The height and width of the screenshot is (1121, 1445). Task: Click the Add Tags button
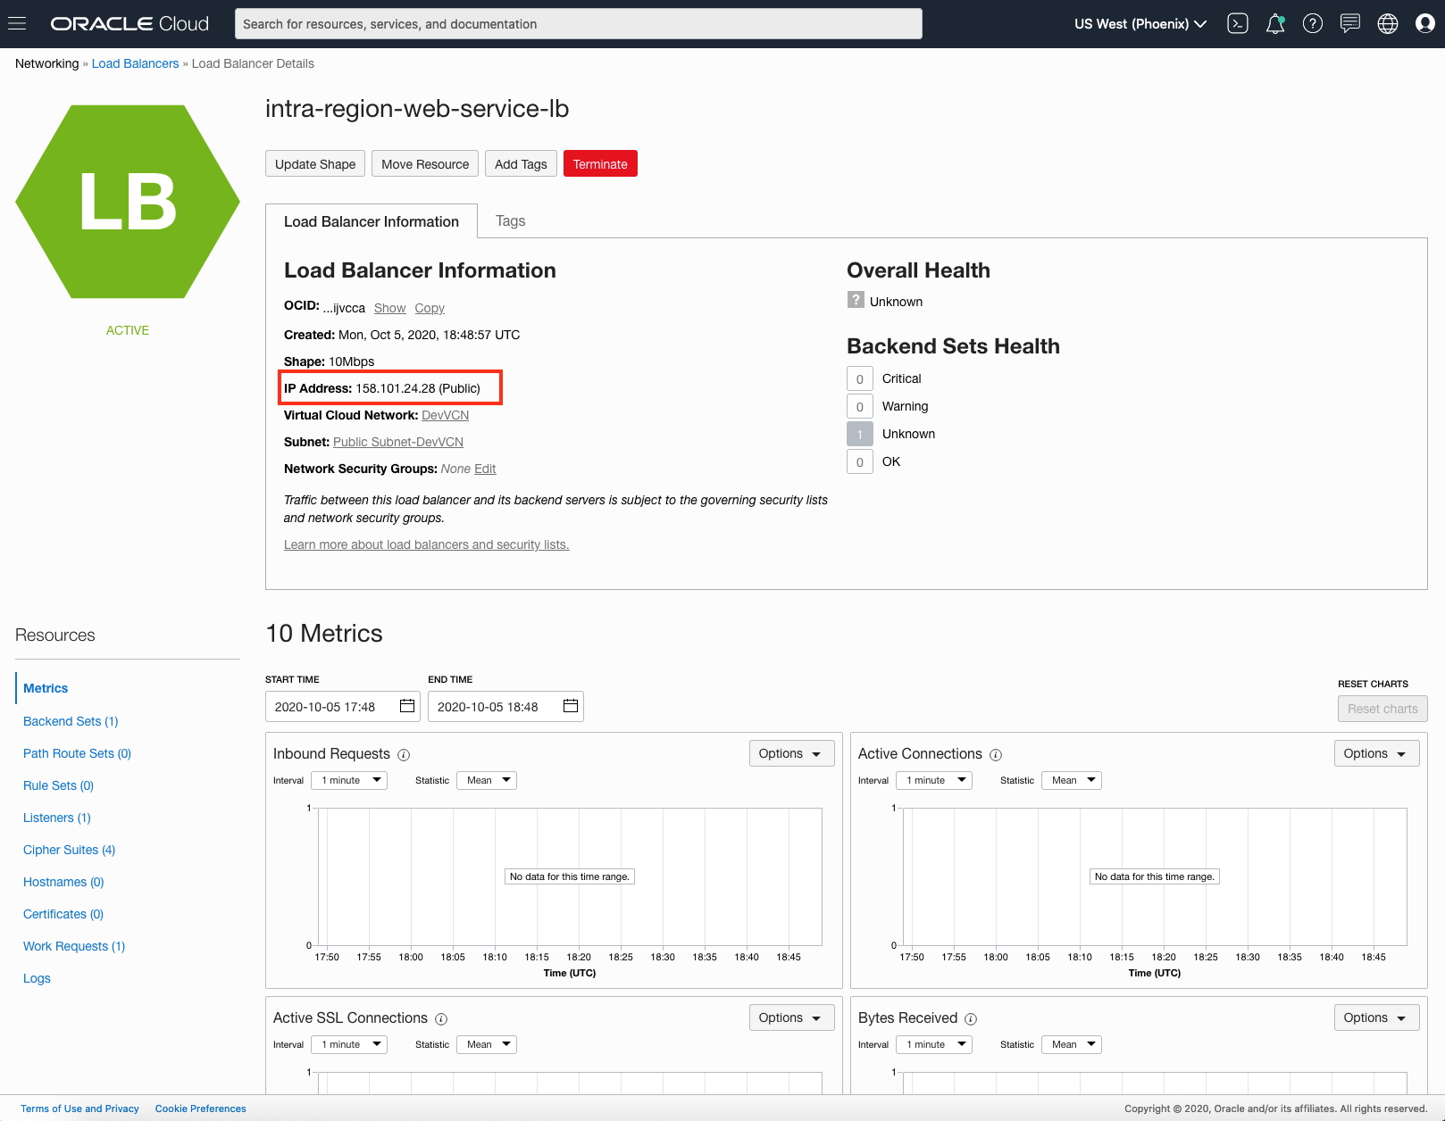coord(521,163)
